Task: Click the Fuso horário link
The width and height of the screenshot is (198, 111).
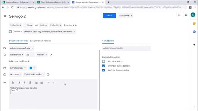Action: 70,25
